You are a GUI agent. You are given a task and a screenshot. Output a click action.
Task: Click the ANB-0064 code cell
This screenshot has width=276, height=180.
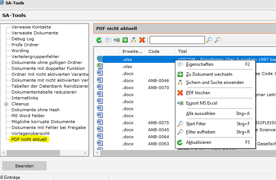tap(158, 137)
